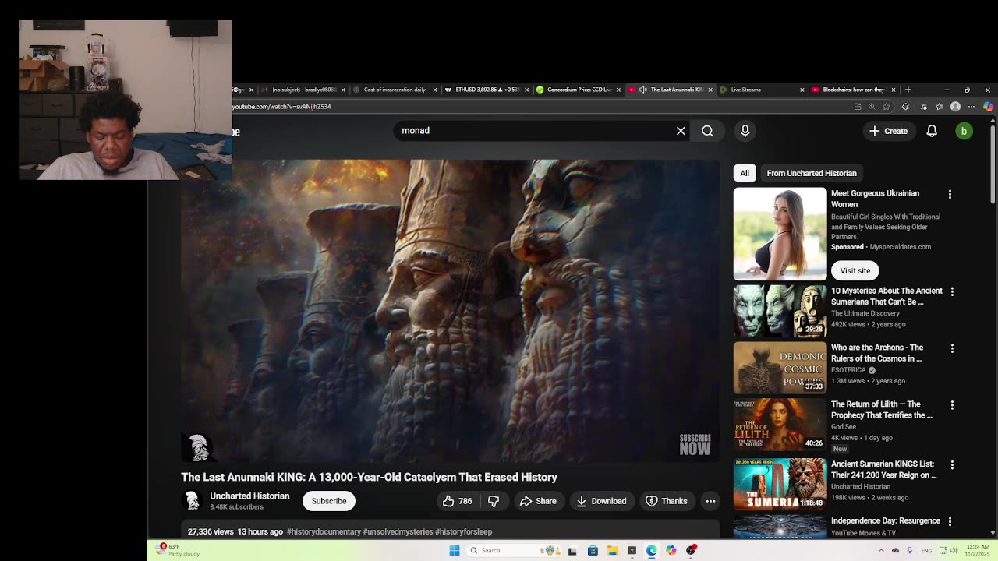Open the 10 Mysteries Sumerians thumbnail

780,311
